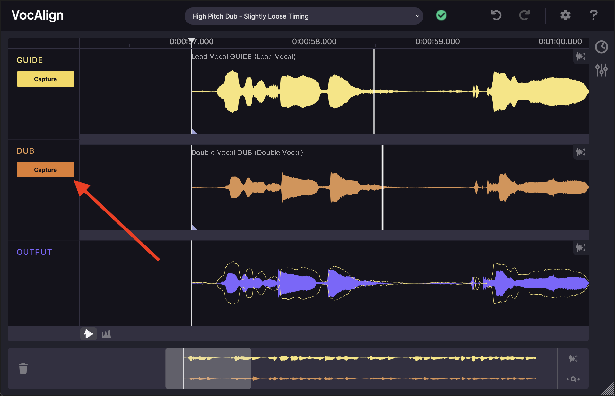Click the OUTPUT waveform vertical zoom icon
Image resolution: width=615 pixels, height=396 pixels.
[x=581, y=247]
